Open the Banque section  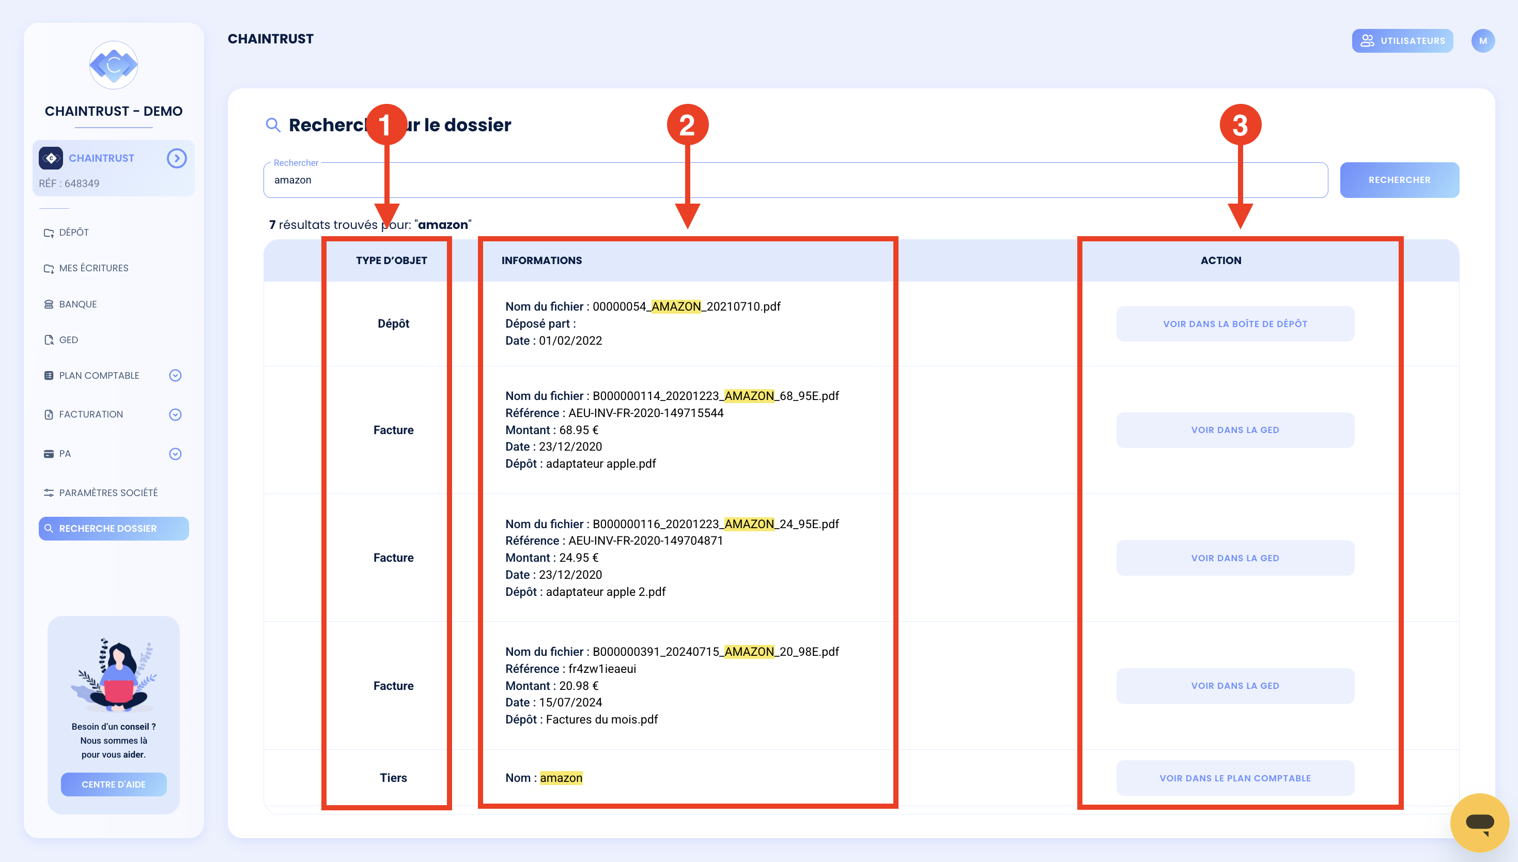78,304
